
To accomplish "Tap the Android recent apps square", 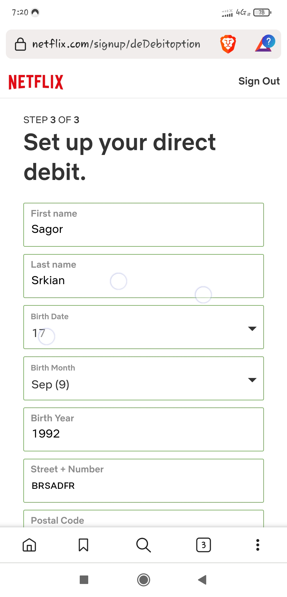I will (x=84, y=580).
